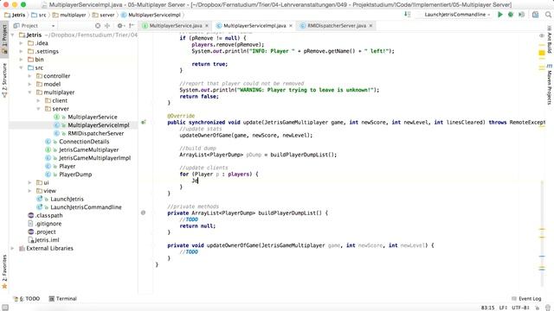Hide Project panel icon in header
554x311 pixels.
point(131,26)
